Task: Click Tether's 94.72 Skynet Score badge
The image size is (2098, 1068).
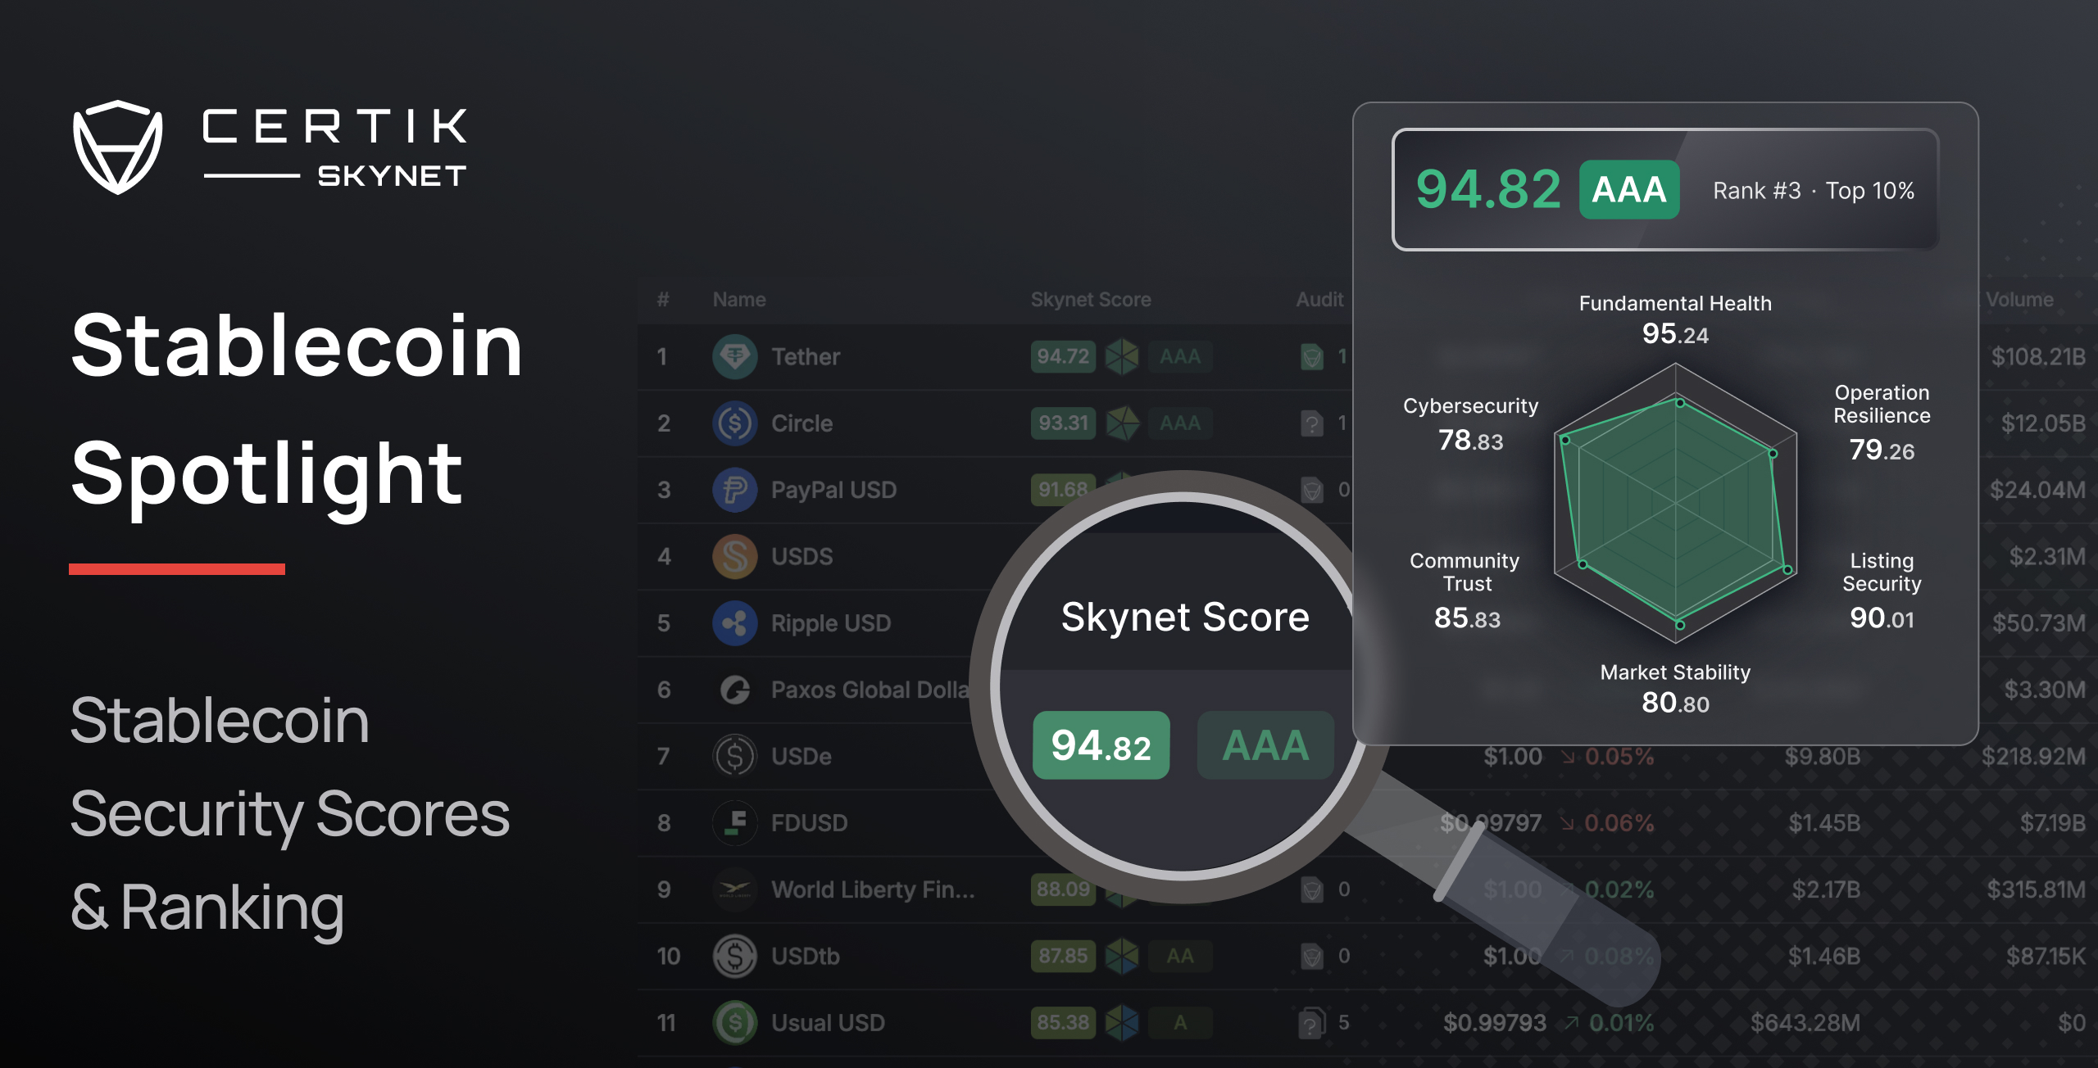Action: (1063, 356)
